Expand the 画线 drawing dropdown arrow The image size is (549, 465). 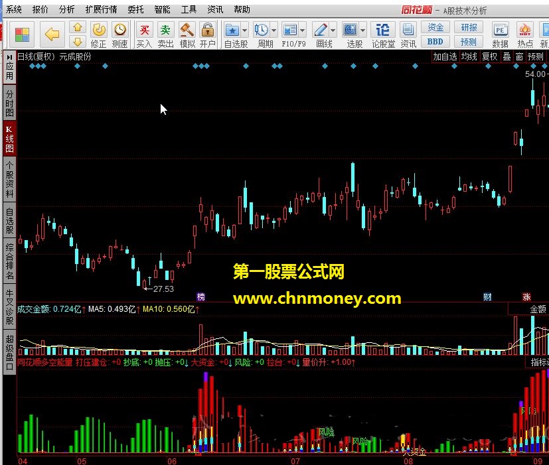333,31
